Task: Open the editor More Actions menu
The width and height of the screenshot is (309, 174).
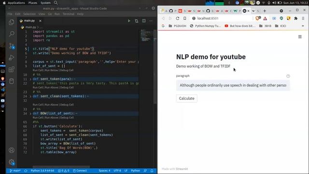Action: [151, 21]
